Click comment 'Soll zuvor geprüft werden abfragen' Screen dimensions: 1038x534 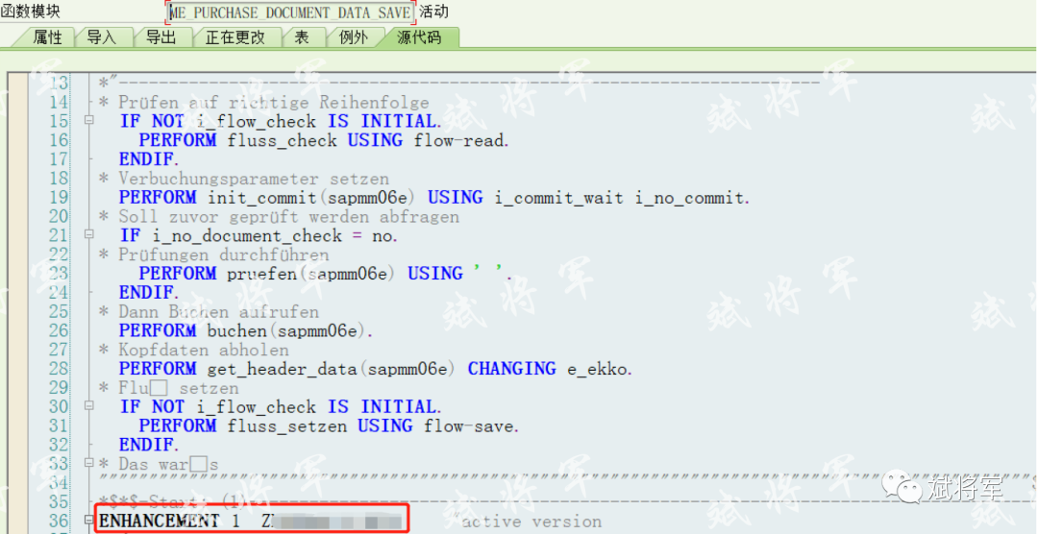288,217
